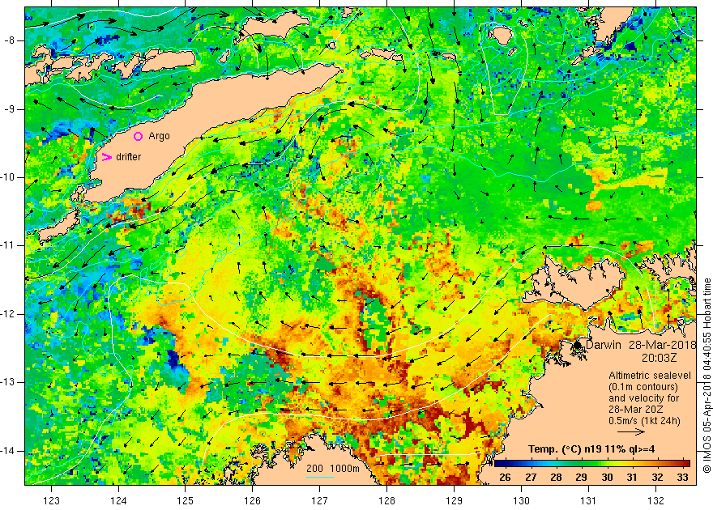Click latitude axis label '-12'
This screenshot has height=510, width=713.
coord(7,314)
